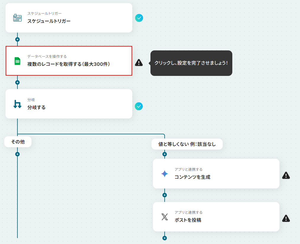The height and width of the screenshot is (244, 300).
Task: Open the 分岐する step card
Action: point(69,104)
